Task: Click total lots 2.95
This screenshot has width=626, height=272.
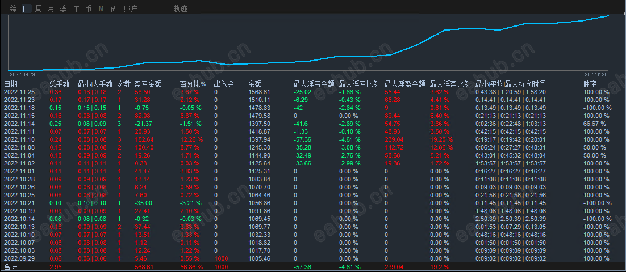Action: click(56, 267)
